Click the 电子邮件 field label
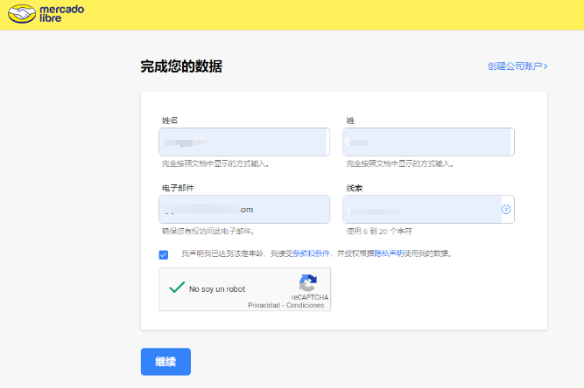The width and height of the screenshot is (584, 388). click(x=178, y=188)
